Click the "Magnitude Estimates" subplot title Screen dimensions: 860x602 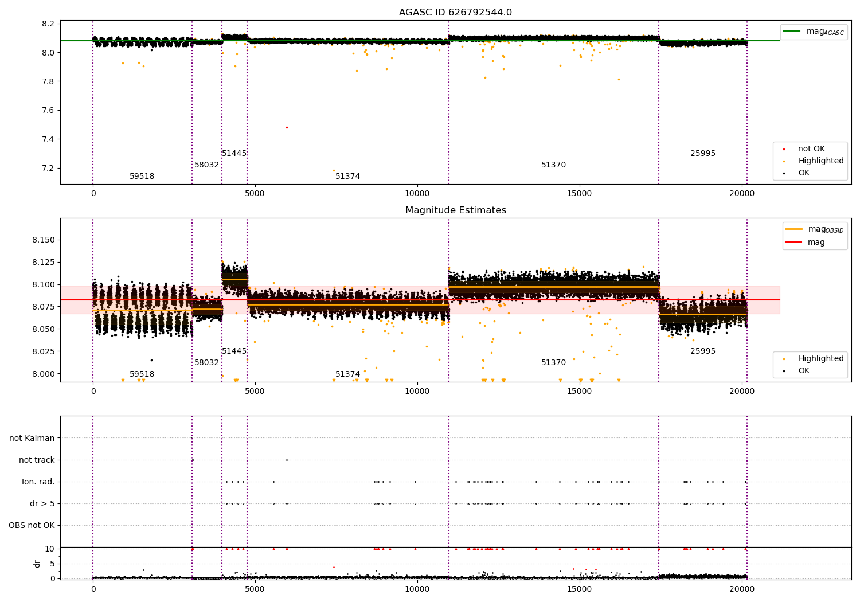(455, 210)
